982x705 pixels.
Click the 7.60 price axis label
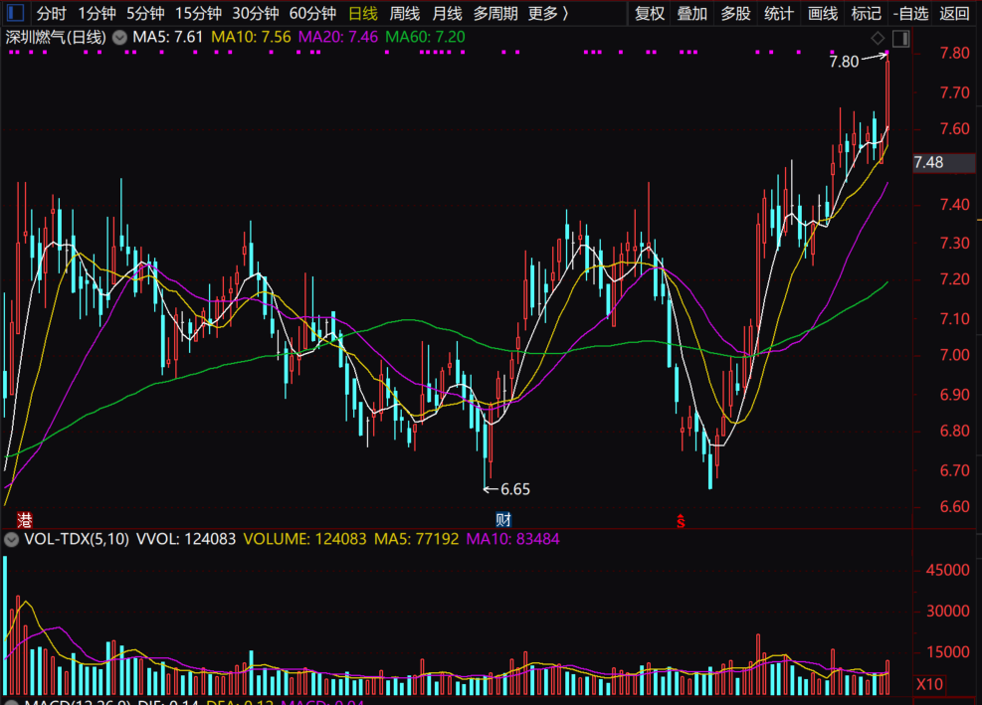click(x=955, y=129)
